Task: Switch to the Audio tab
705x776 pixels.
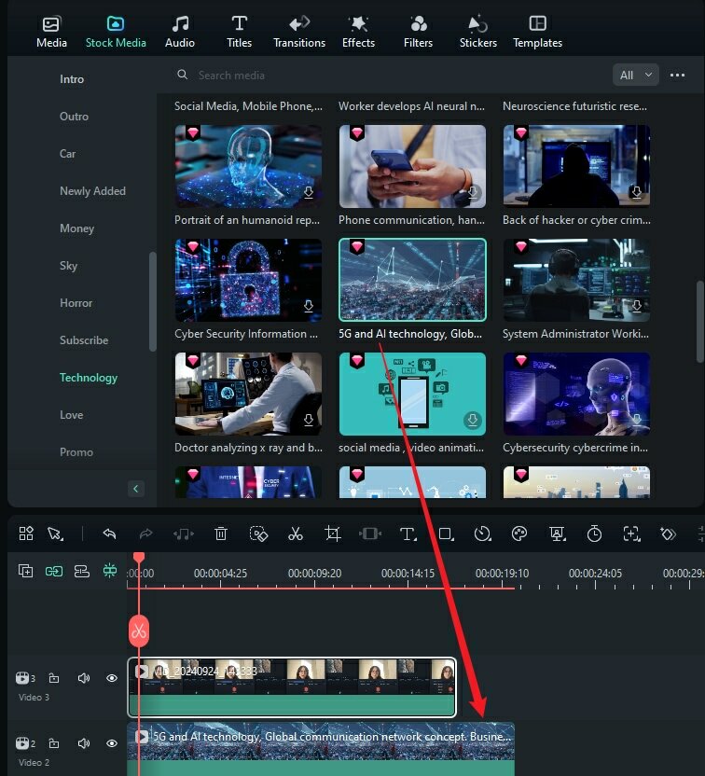Action: coord(180,32)
